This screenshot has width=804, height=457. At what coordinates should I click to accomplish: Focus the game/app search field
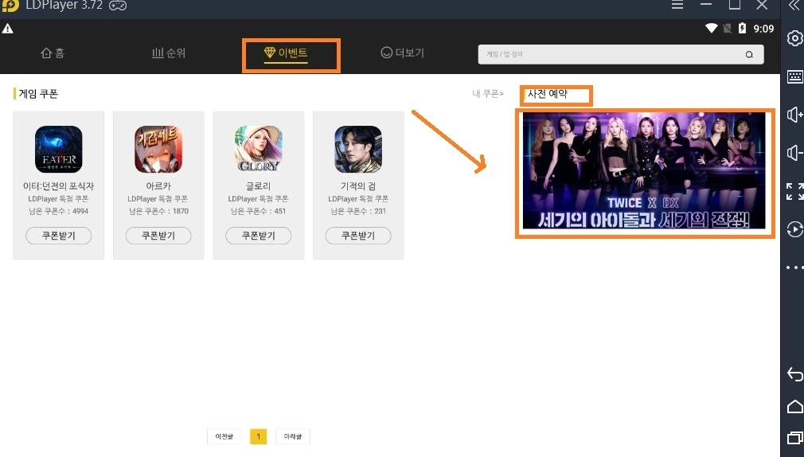[620, 54]
